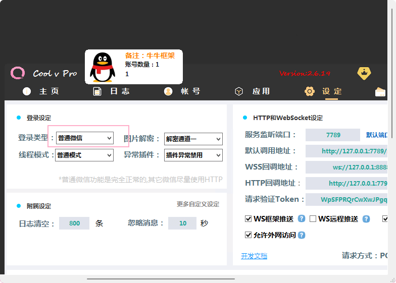Switch to the 日志 log tab
This screenshot has height=283, width=396.
click(x=112, y=91)
